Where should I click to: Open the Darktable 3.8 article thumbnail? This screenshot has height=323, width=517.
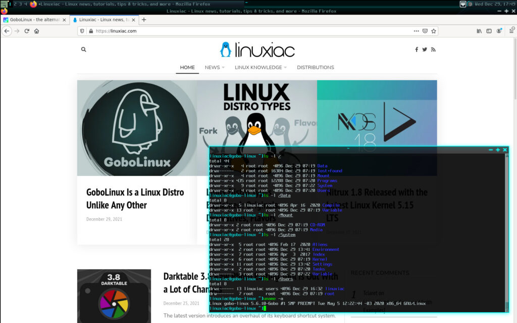pos(114,296)
